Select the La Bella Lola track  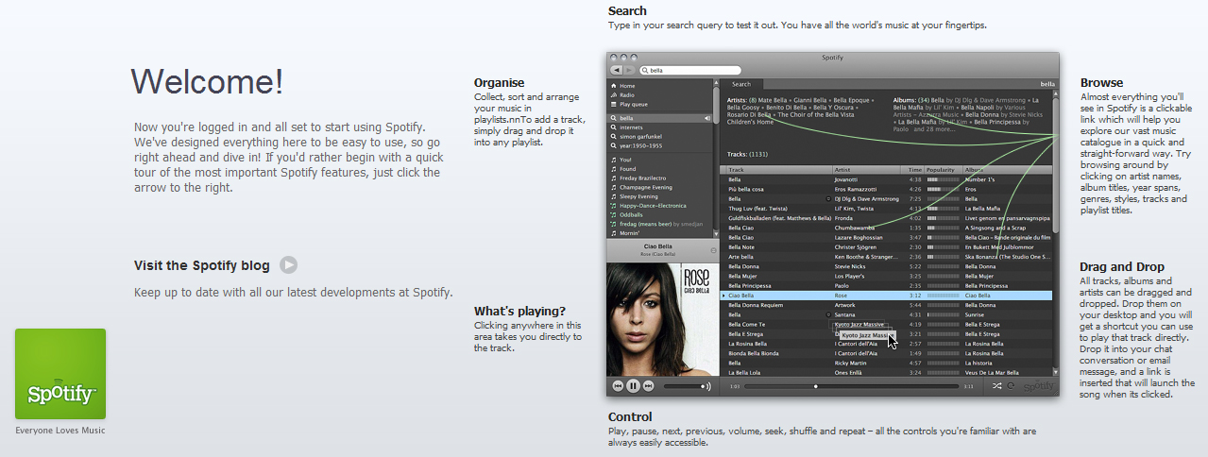coord(888,372)
